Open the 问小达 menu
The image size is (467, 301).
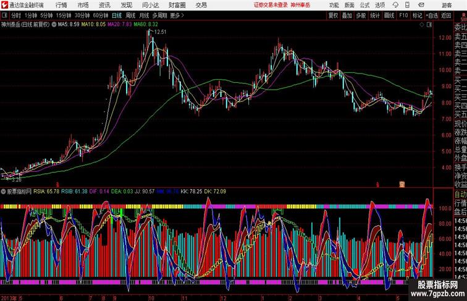pyautogui.click(x=150, y=5)
